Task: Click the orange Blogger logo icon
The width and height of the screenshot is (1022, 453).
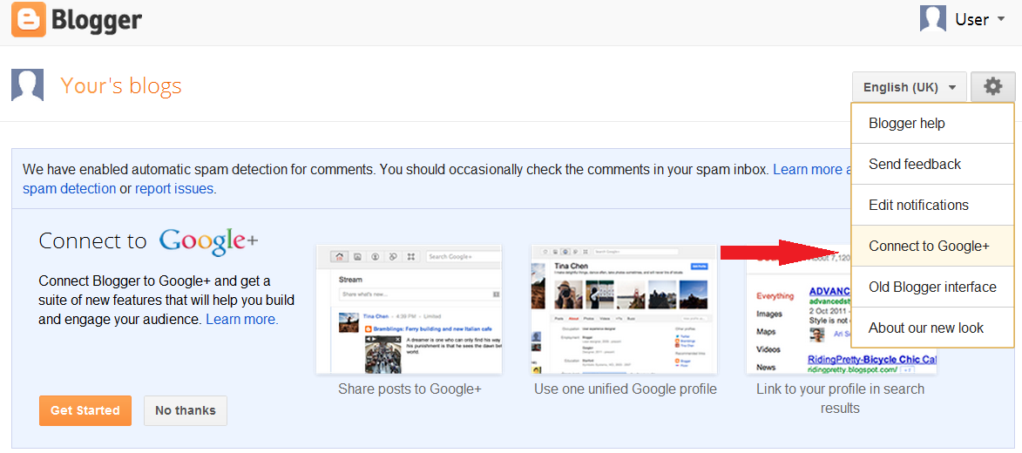Action: (28, 20)
